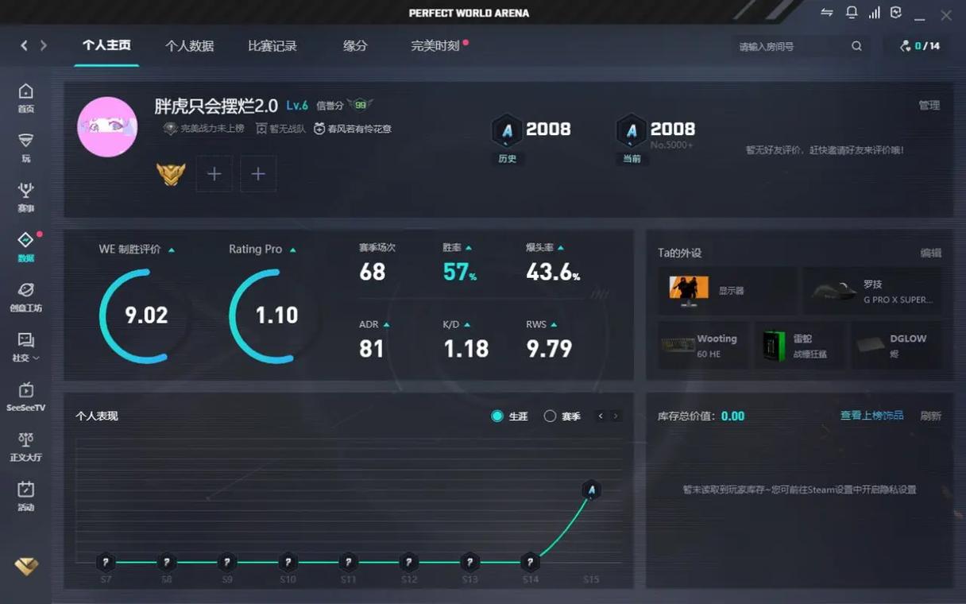966x604 pixels.
Task: Click the search magnifier icon
Action: (x=856, y=46)
